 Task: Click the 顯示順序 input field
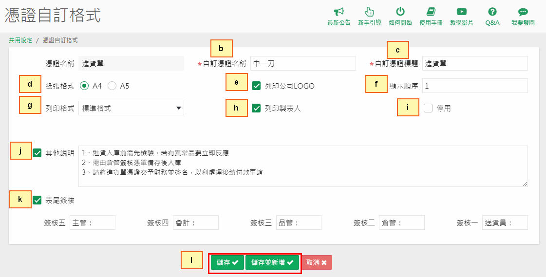pos(475,86)
